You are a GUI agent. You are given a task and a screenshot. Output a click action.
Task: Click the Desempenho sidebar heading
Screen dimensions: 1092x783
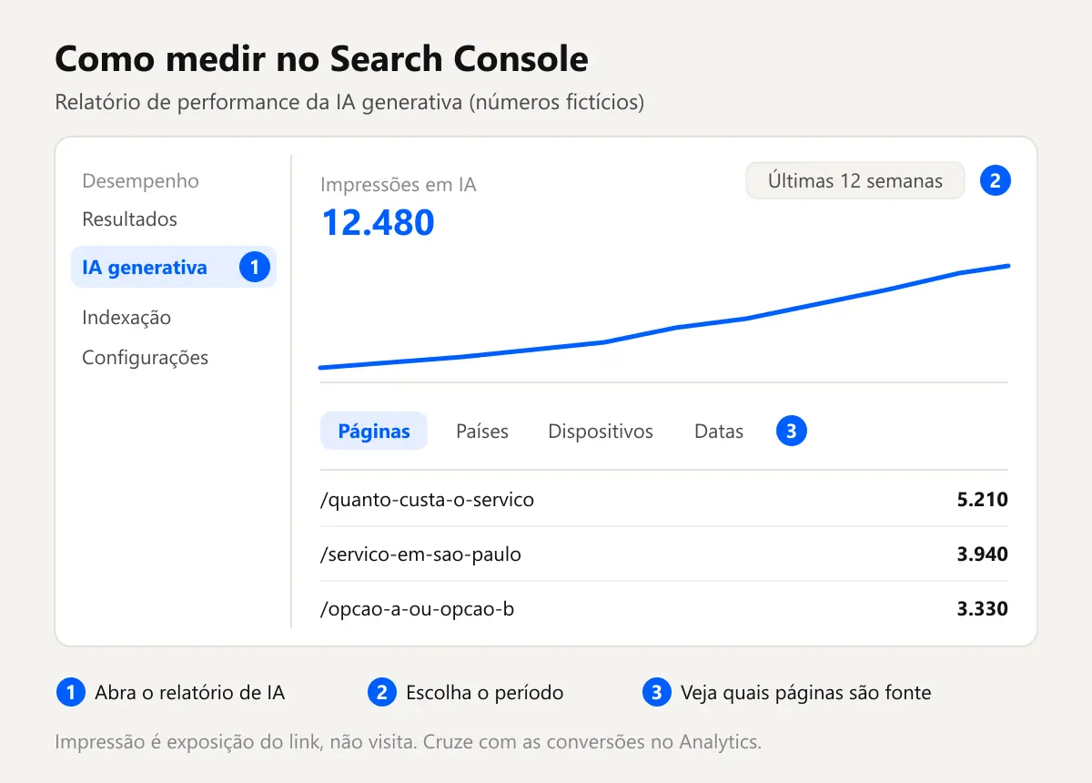(x=140, y=181)
